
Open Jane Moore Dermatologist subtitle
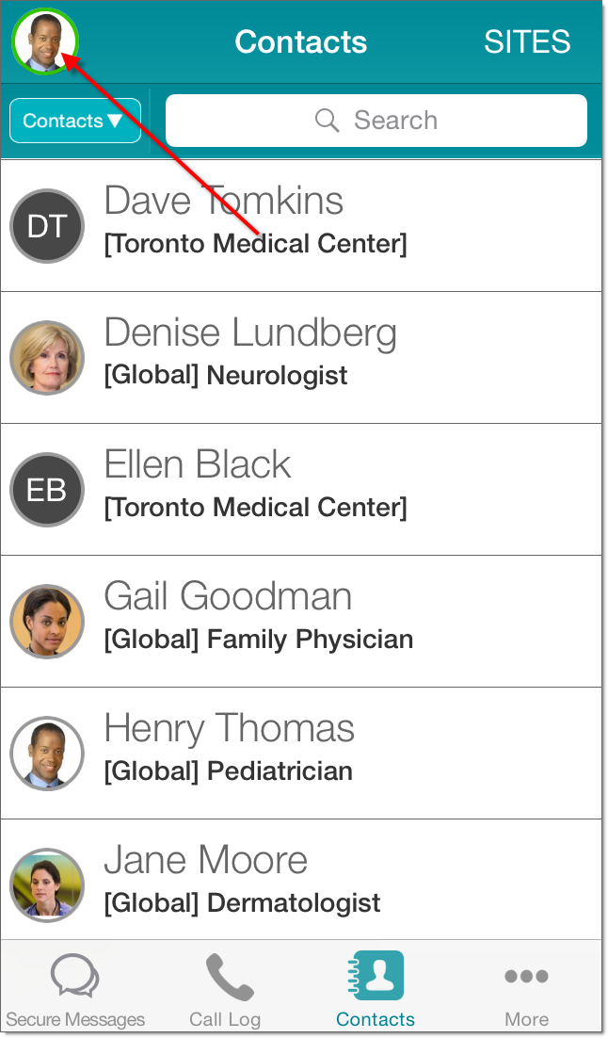(242, 903)
